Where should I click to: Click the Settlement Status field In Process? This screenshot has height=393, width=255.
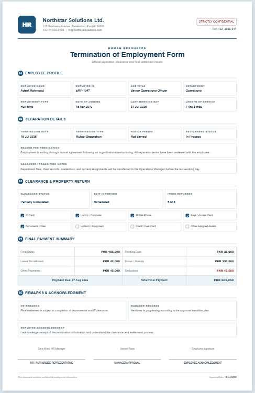209,134
